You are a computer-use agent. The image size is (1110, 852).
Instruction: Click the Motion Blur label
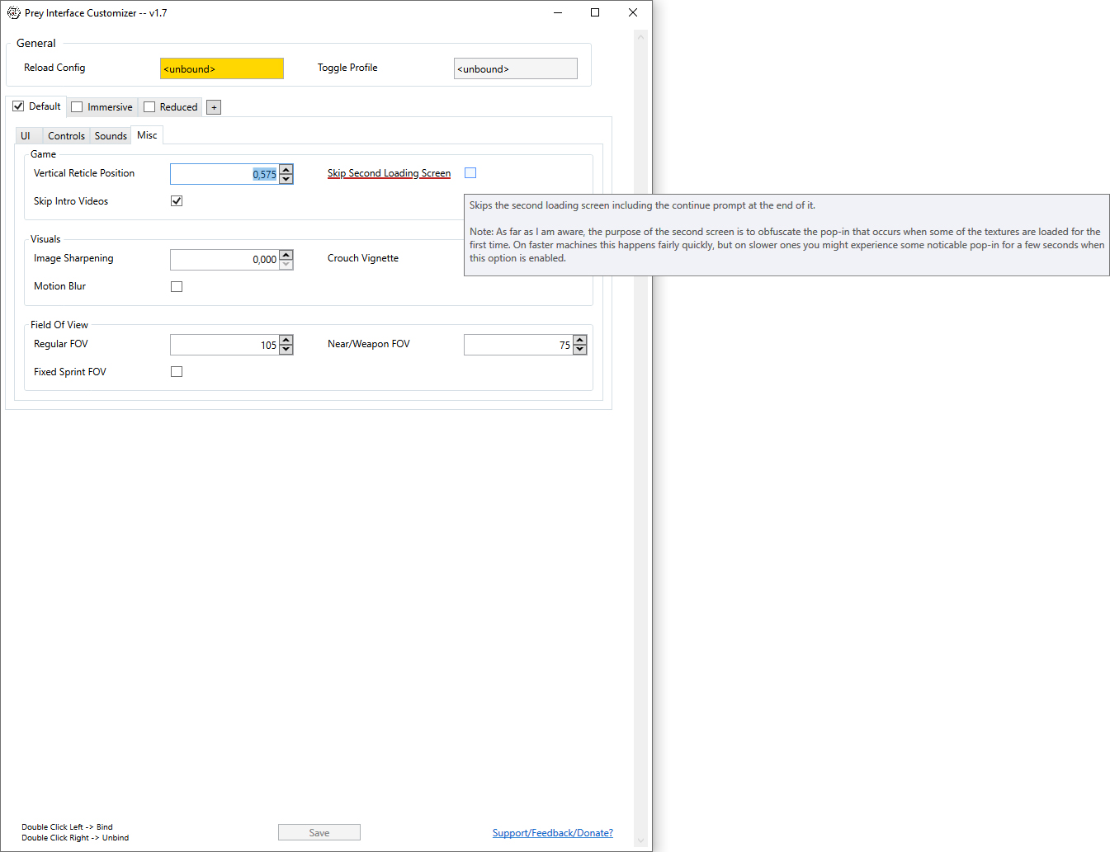[x=59, y=286]
